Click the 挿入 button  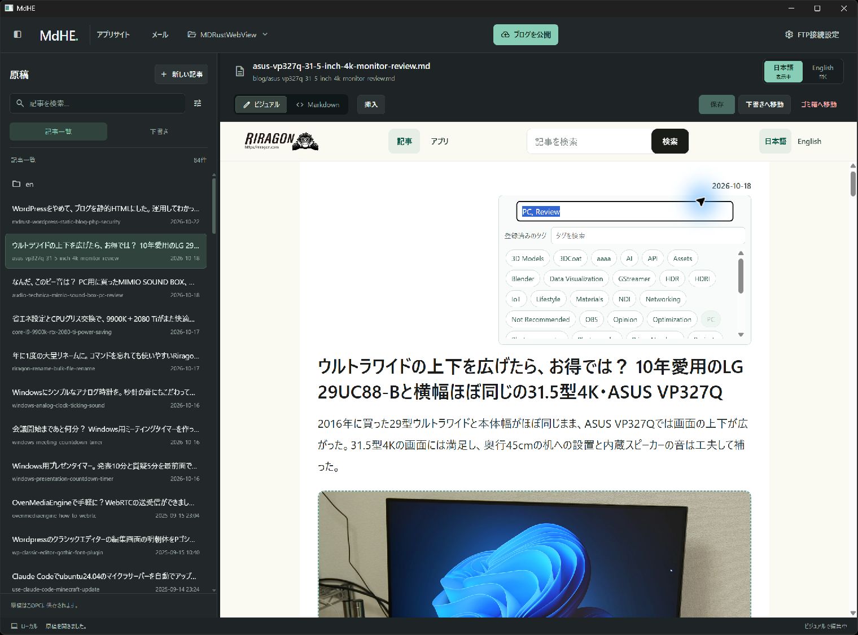point(371,104)
